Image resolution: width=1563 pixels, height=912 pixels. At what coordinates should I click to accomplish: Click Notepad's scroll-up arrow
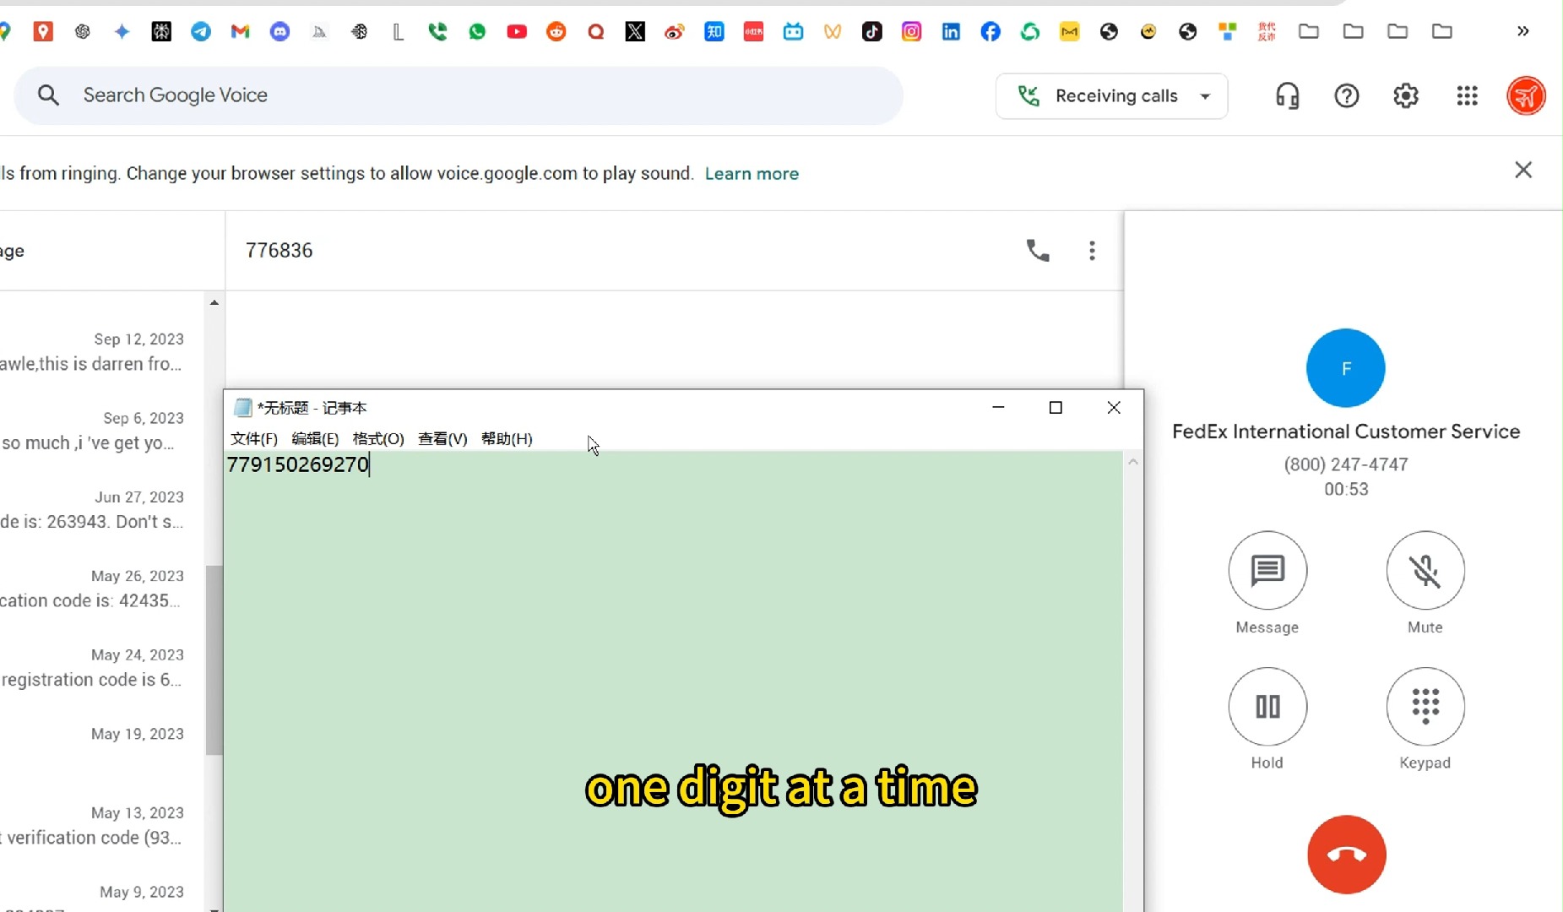point(1133,462)
